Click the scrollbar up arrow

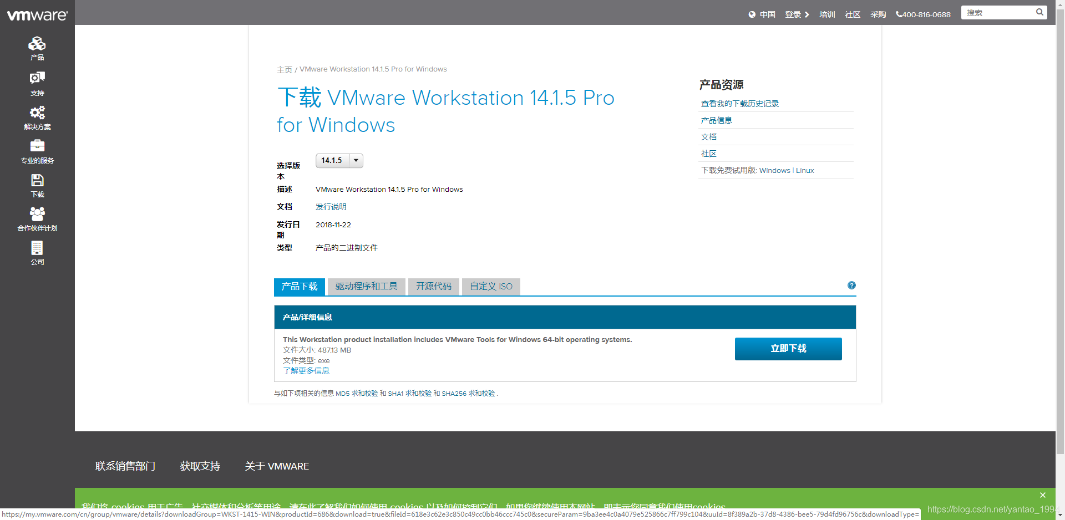click(1060, 4)
